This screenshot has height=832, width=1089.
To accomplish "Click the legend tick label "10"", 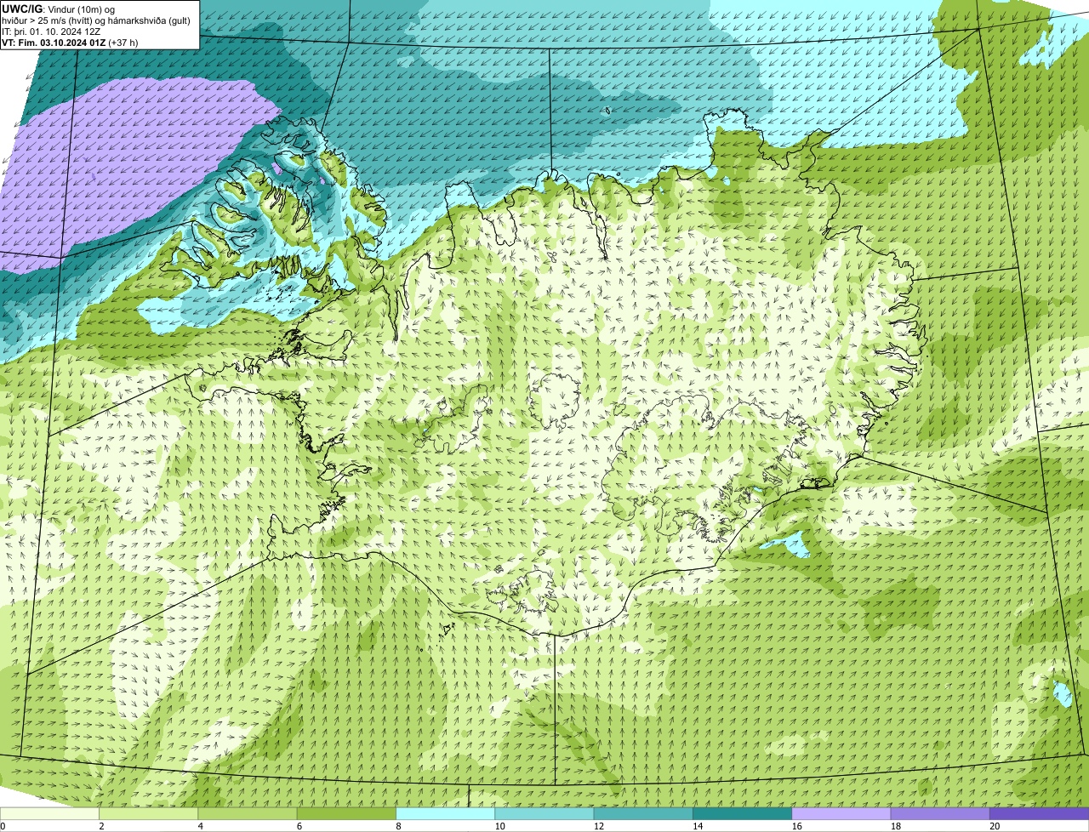I will point(500,826).
